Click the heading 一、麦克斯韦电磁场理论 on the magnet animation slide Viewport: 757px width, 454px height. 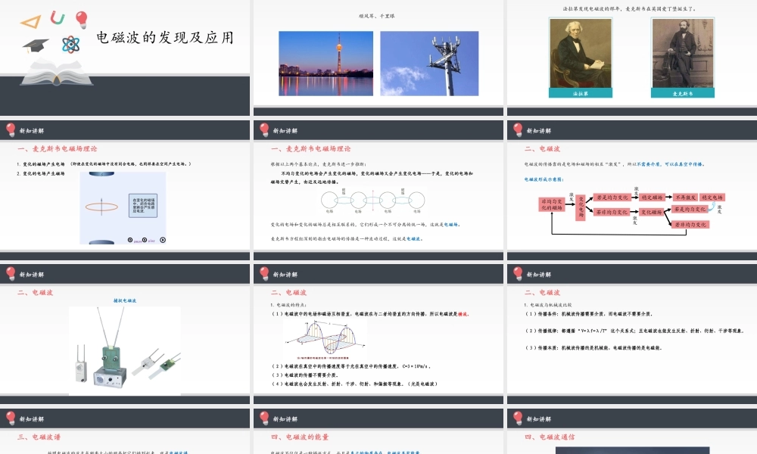(x=58, y=148)
